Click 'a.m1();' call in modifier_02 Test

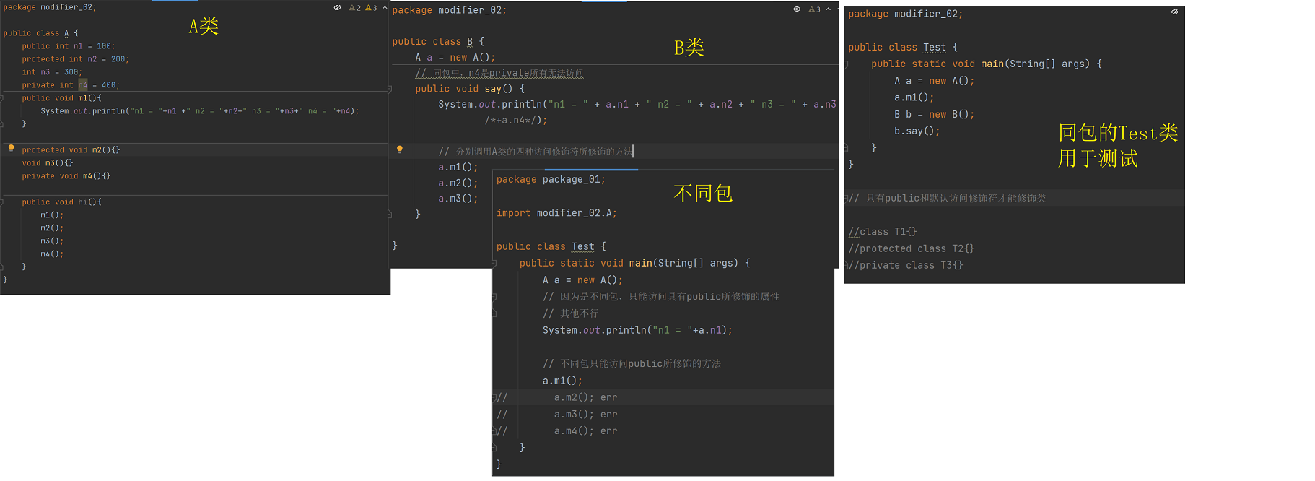[914, 98]
